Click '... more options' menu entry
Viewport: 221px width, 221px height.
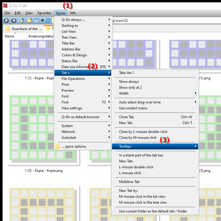coord(83,146)
